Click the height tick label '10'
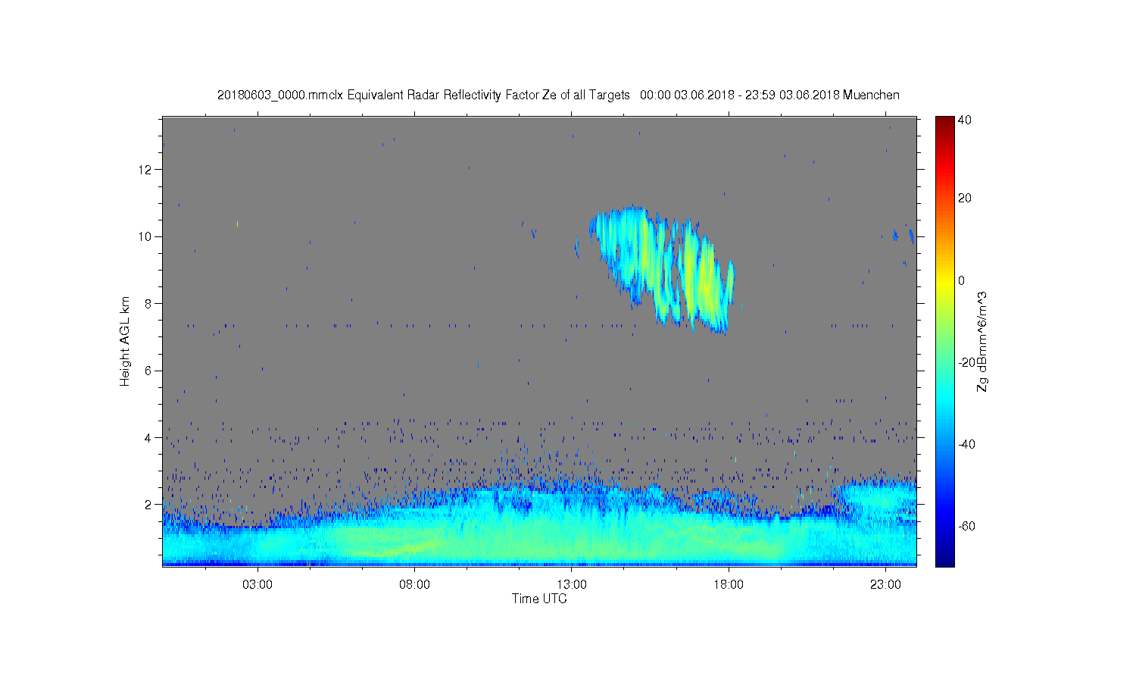The image size is (1136, 682). (x=145, y=236)
